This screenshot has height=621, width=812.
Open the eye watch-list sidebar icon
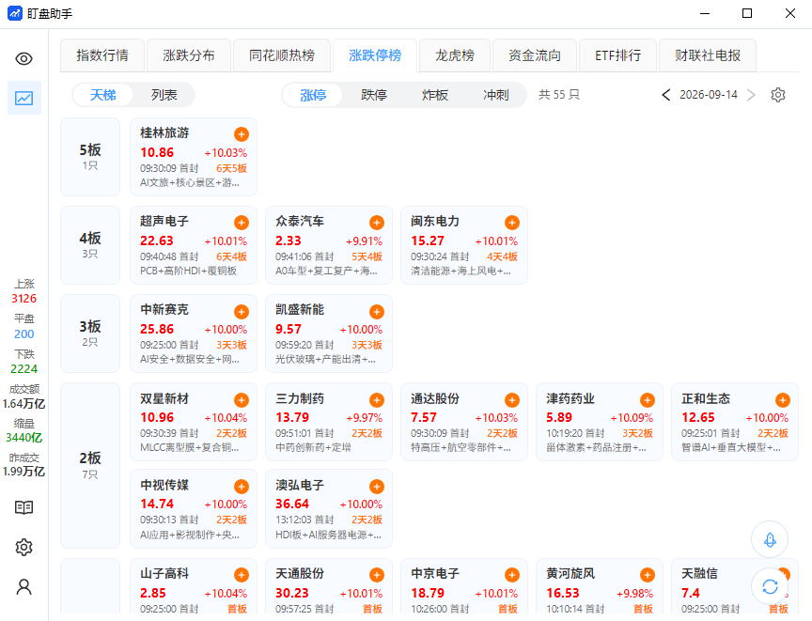[x=23, y=58]
